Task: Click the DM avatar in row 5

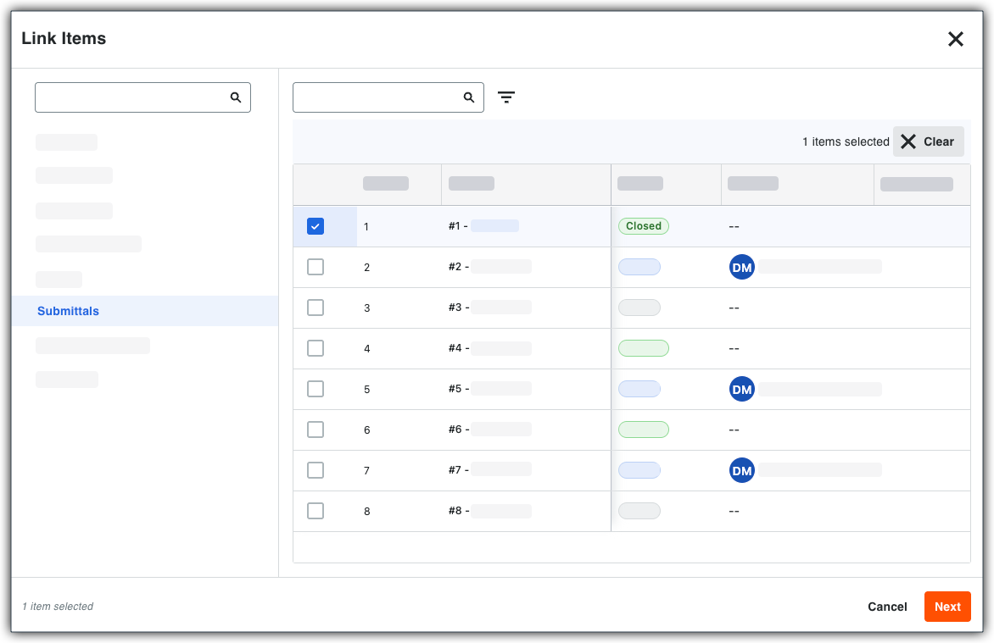Action: point(742,389)
